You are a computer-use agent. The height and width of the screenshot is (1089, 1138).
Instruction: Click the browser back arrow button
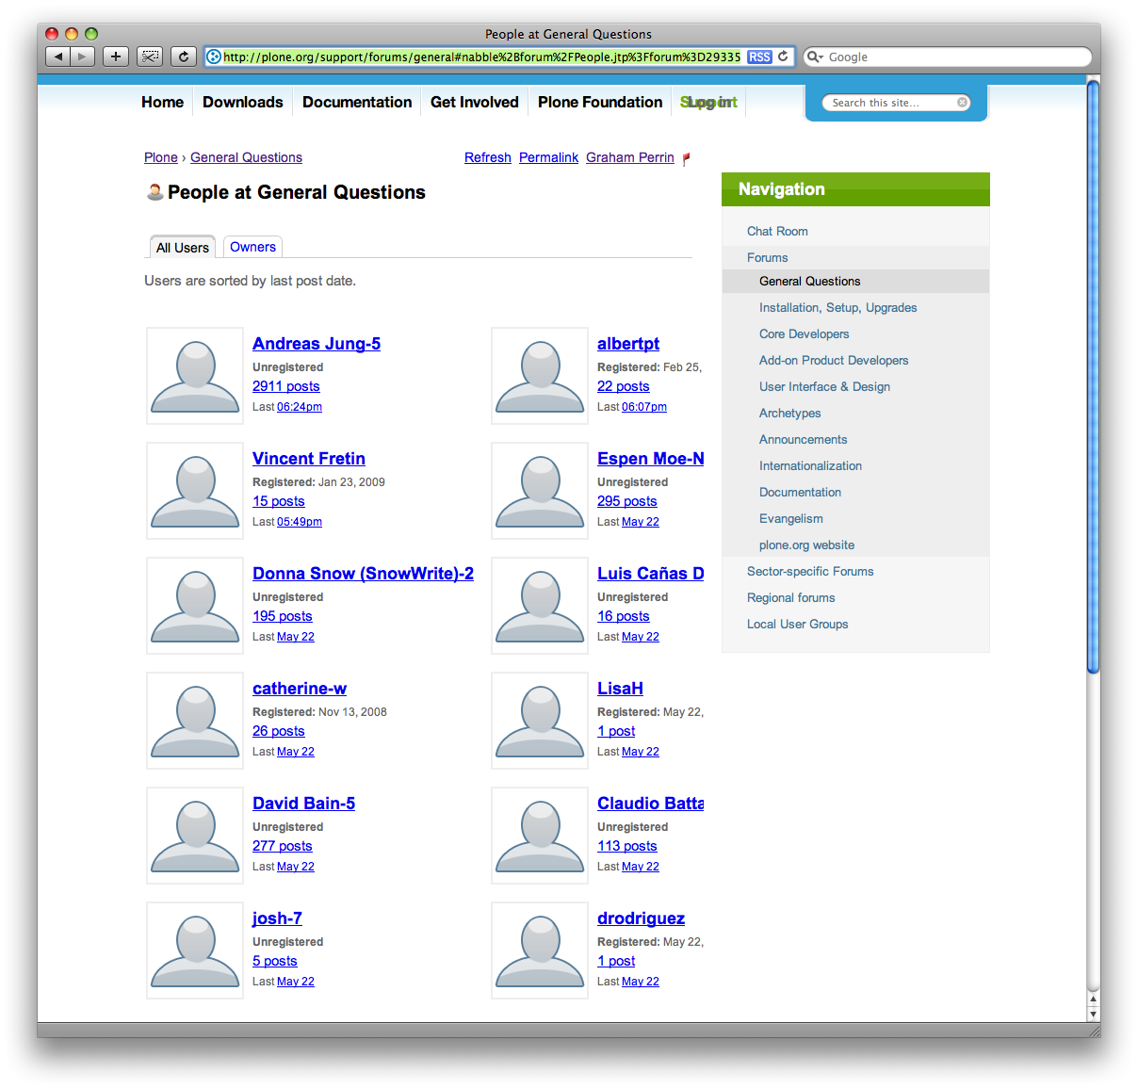point(58,57)
